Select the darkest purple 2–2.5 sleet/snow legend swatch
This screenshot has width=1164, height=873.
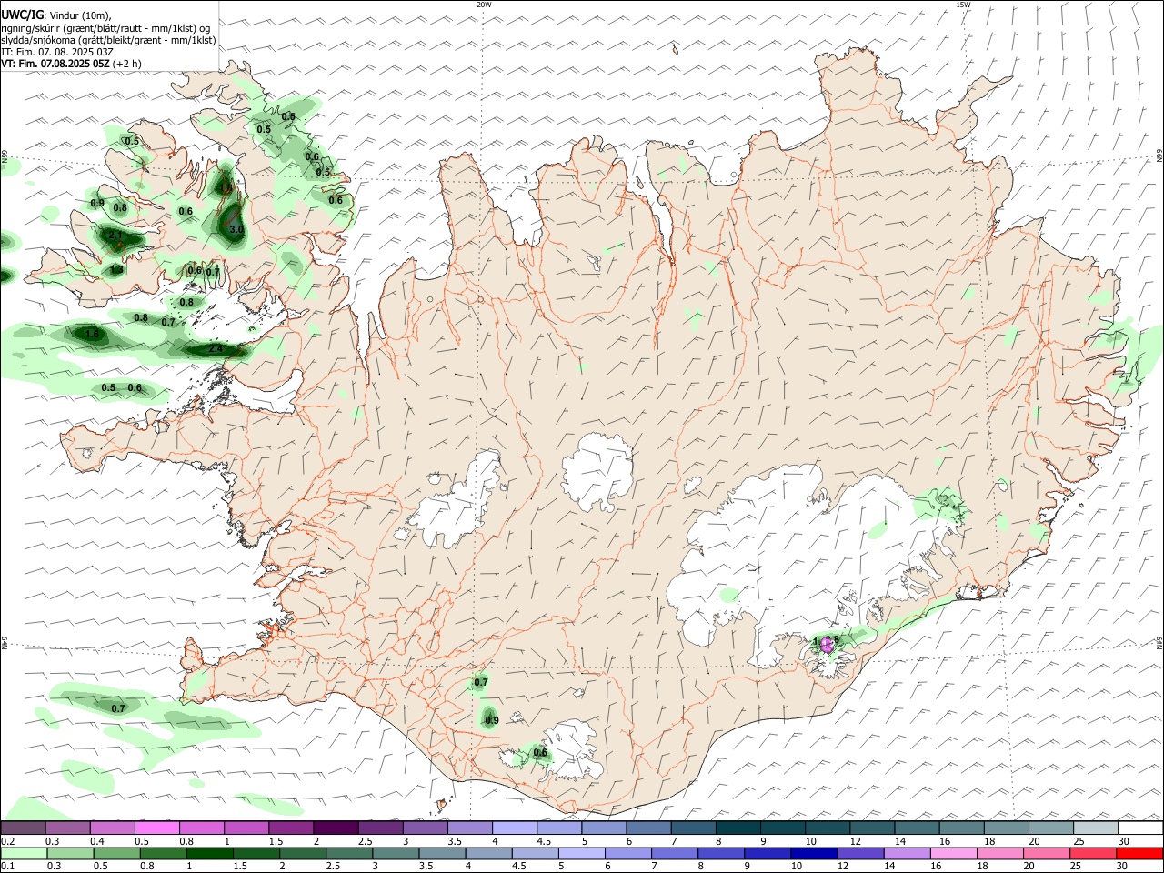click(336, 828)
